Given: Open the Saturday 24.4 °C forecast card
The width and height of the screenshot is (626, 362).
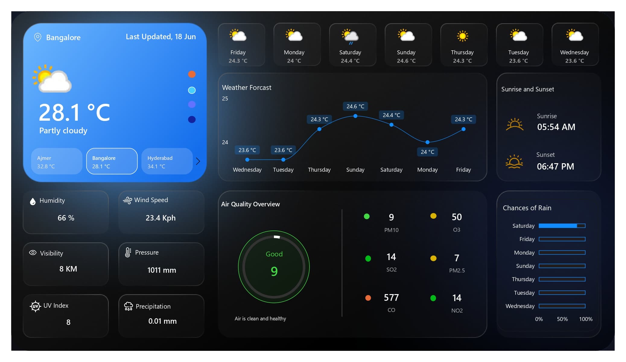Looking at the screenshot, I should (353, 45).
